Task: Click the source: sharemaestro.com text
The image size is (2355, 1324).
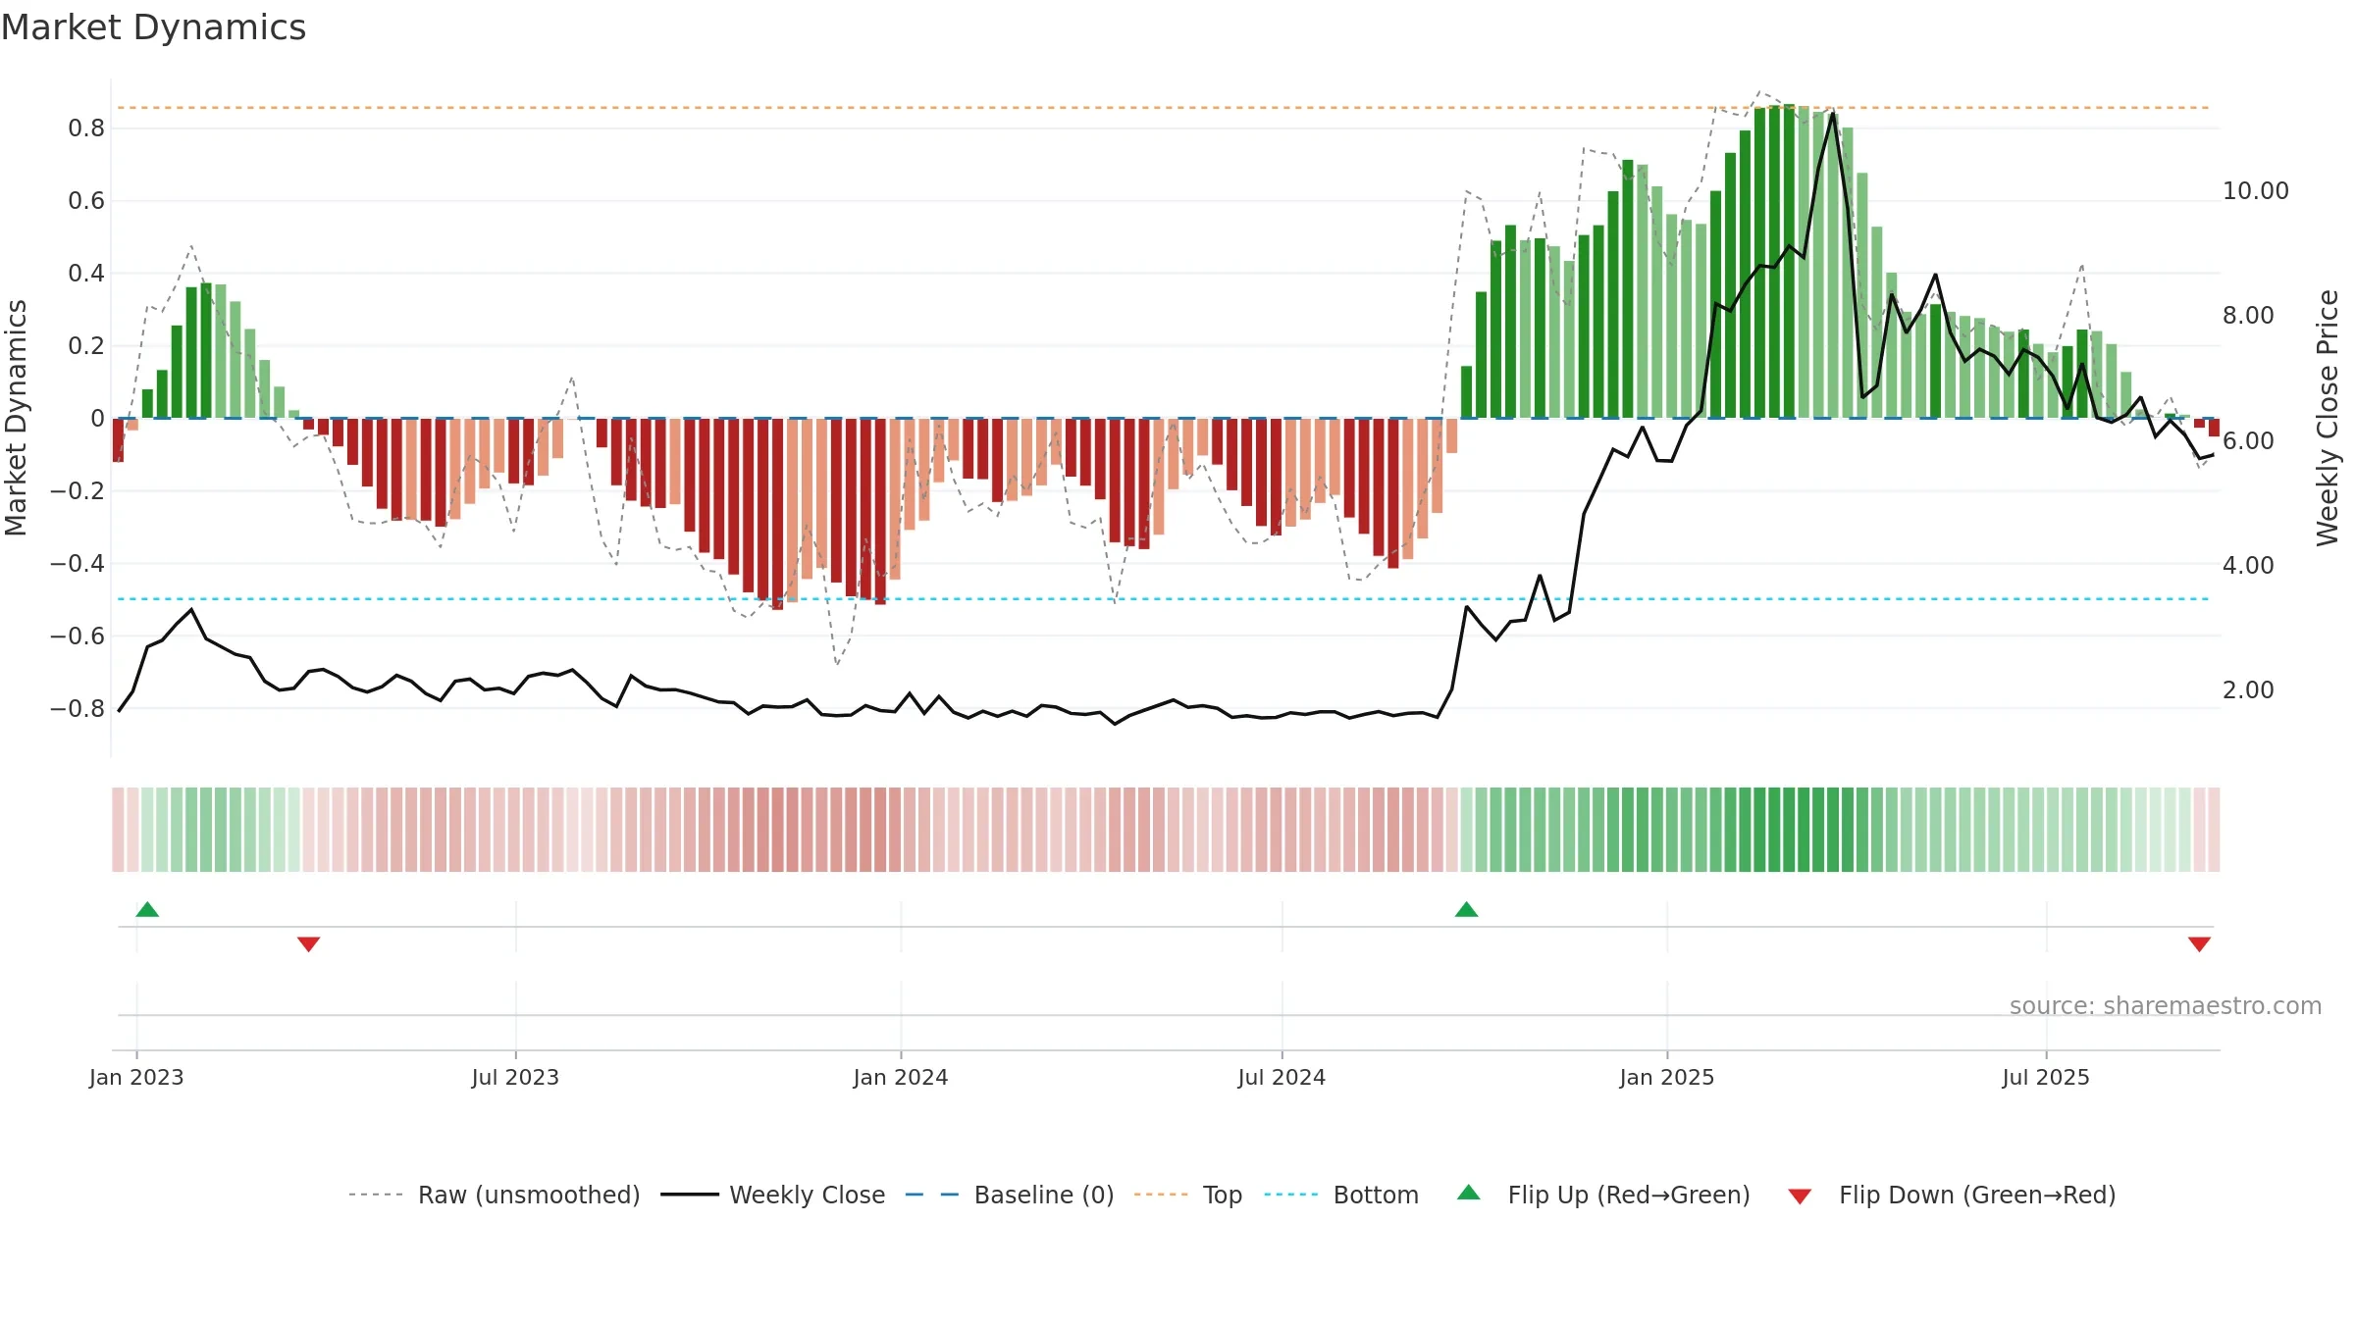Action: coord(2166,1006)
